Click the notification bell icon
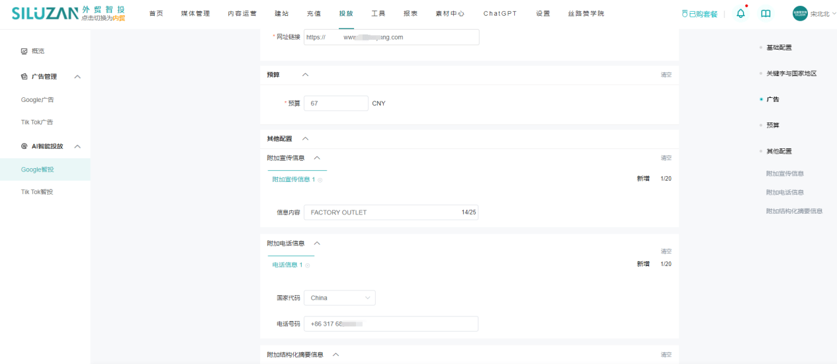Image resolution: width=837 pixels, height=364 pixels. tap(740, 13)
